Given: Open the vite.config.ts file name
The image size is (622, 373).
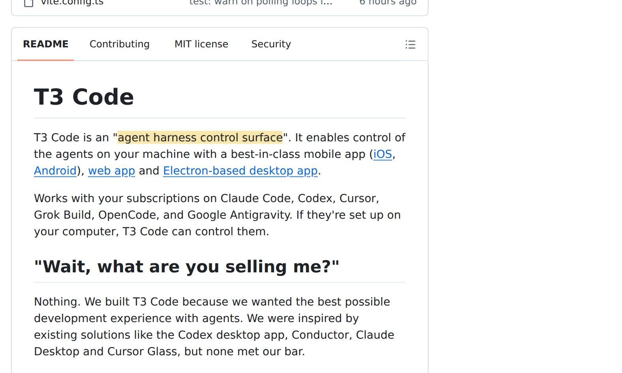Looking at the screenshot, I should click(72, 3).
